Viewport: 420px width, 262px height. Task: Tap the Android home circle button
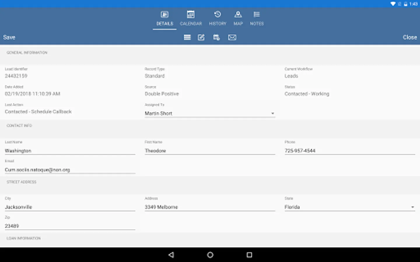pyautogui.click(x=210, y=255)
